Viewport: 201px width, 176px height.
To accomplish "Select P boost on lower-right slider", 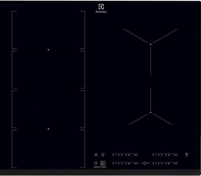I will [x=176, y=164].
